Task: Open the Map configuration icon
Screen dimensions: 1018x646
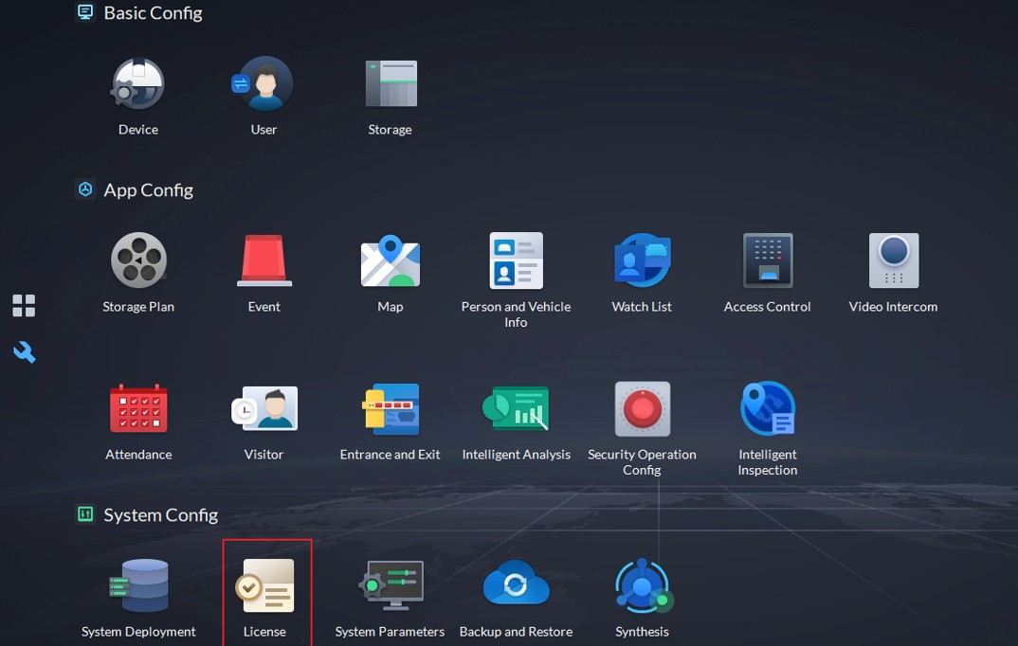Action: 391,260
